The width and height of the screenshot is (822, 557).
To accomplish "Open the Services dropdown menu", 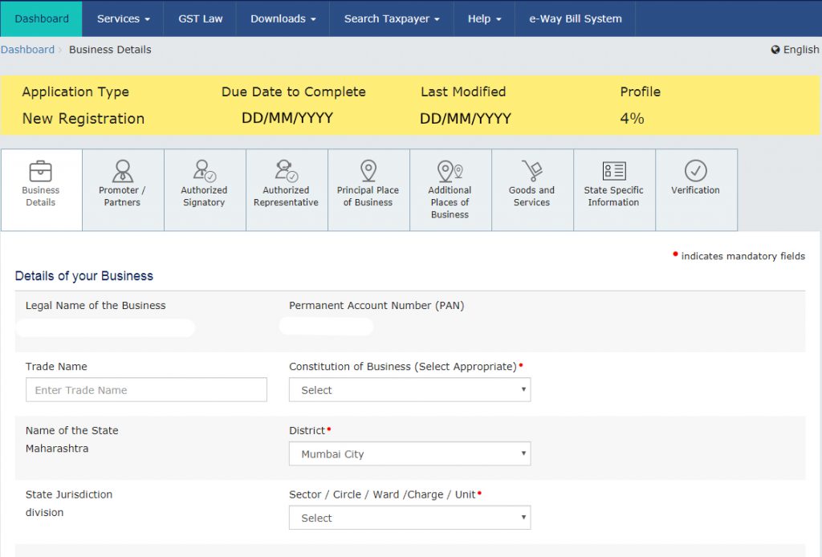I will tap(123, 19).
